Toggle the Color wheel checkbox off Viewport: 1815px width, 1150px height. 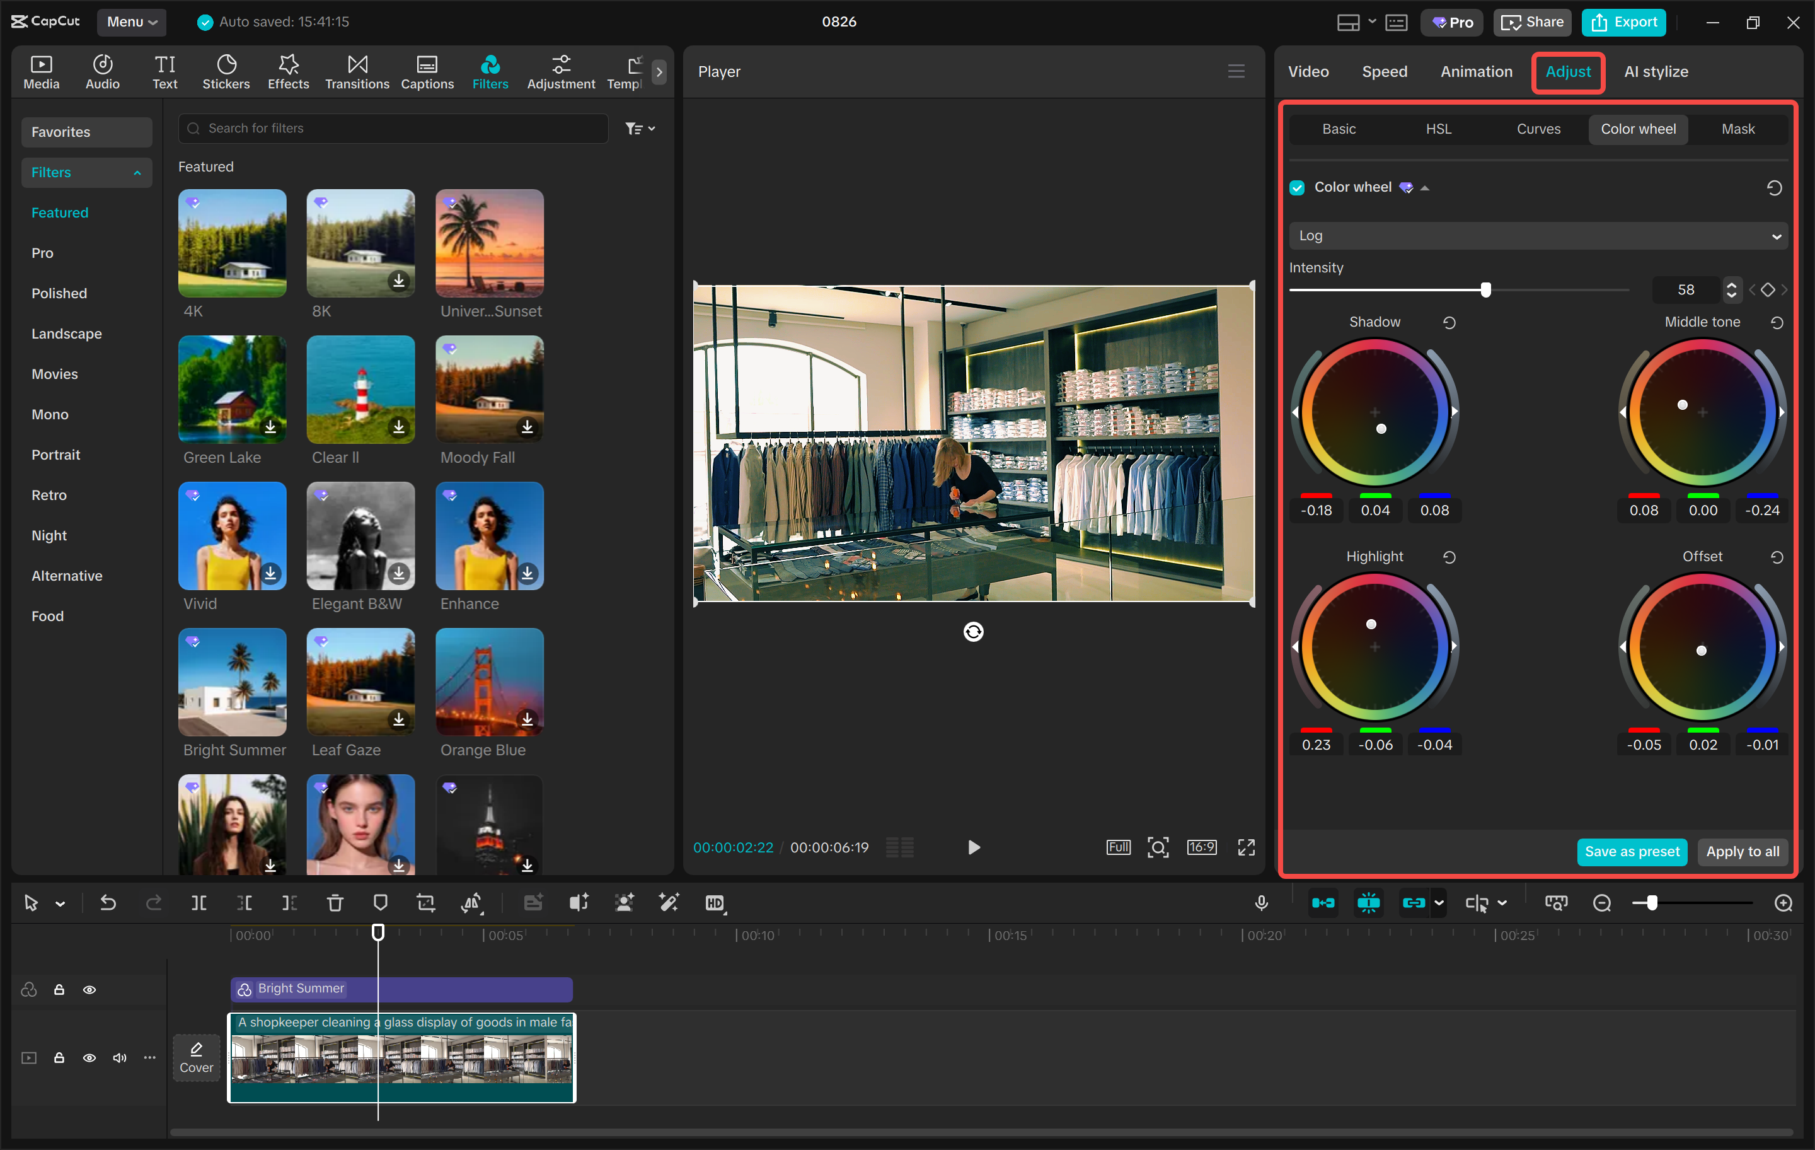[1297, 187]
